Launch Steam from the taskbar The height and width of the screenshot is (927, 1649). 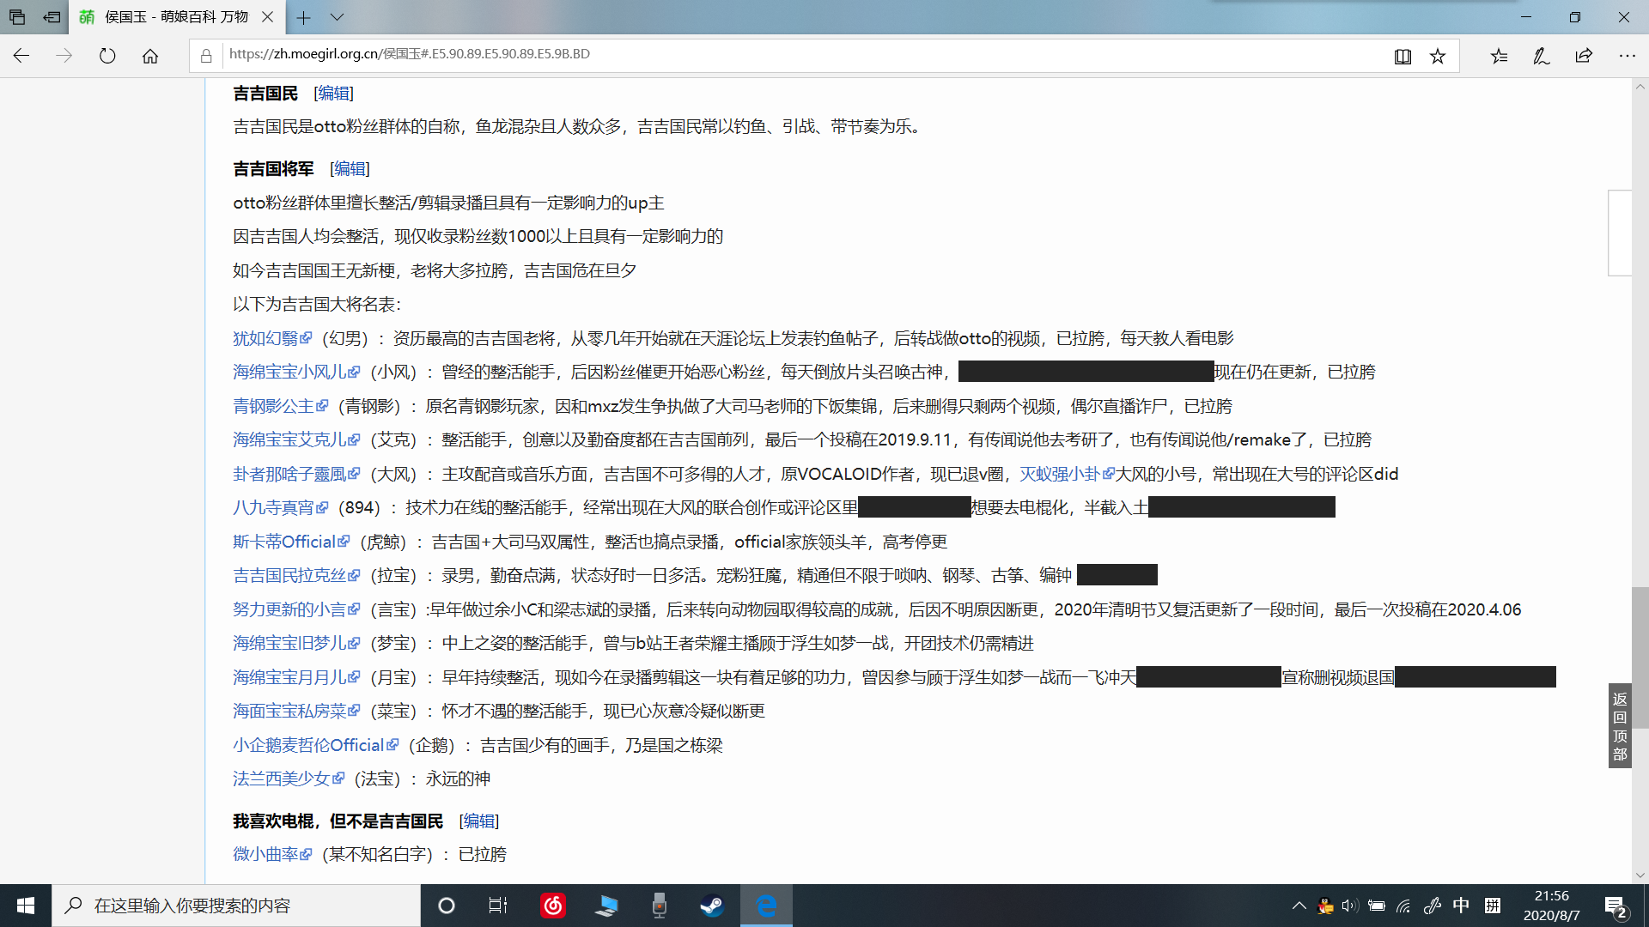[713, 906]
